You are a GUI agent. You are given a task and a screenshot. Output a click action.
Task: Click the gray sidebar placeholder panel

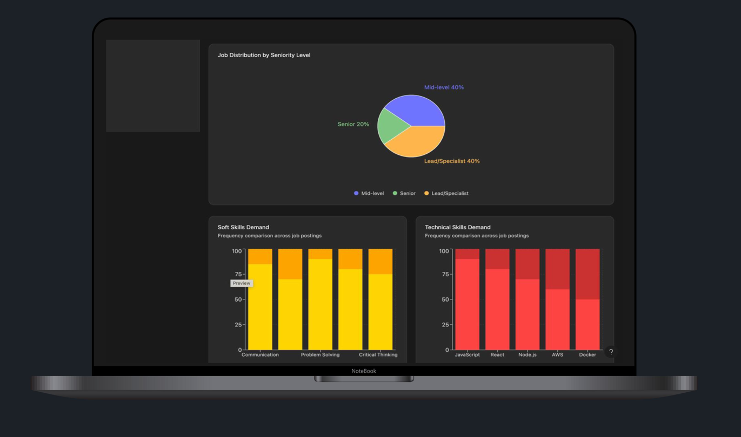[x=153, y=86]
